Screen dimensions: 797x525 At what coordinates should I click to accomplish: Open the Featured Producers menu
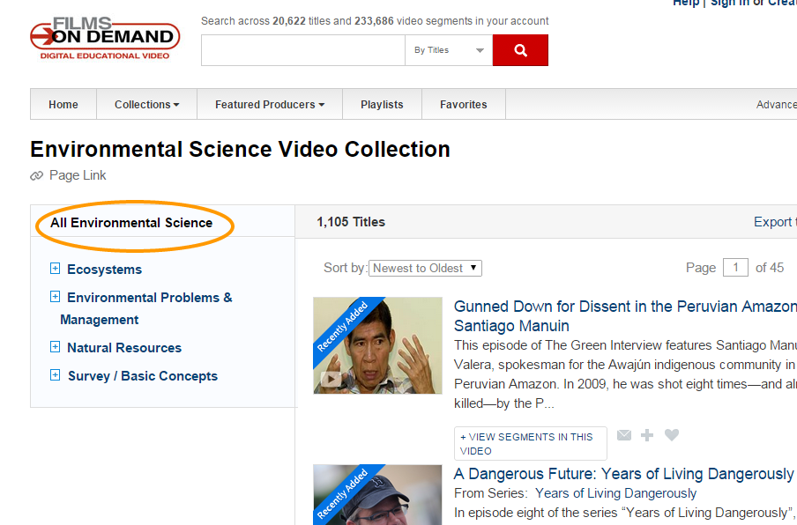pos(270,105)
